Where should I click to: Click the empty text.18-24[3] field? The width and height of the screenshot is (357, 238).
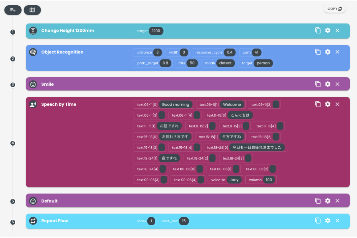[x=248, y=158]
